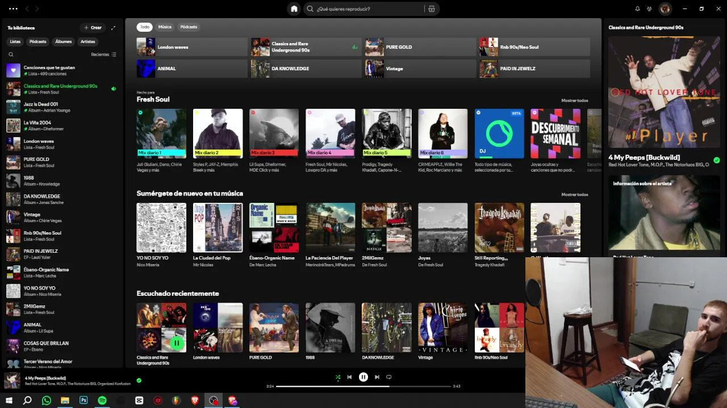Skip to next track

coord(377,377)
